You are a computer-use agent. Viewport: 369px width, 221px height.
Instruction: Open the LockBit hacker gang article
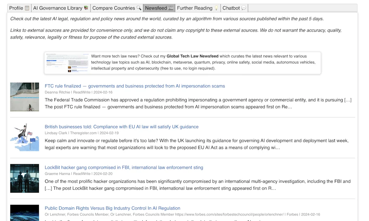point(124,167)
